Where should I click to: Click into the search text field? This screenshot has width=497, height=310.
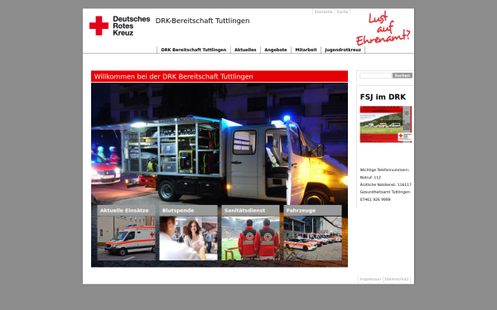tap(375, 75)
